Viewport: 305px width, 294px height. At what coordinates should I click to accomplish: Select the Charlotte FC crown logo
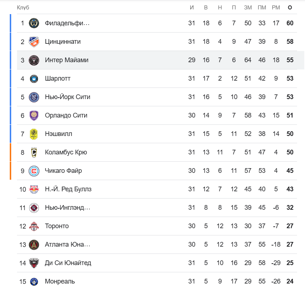tap(34, 79)
